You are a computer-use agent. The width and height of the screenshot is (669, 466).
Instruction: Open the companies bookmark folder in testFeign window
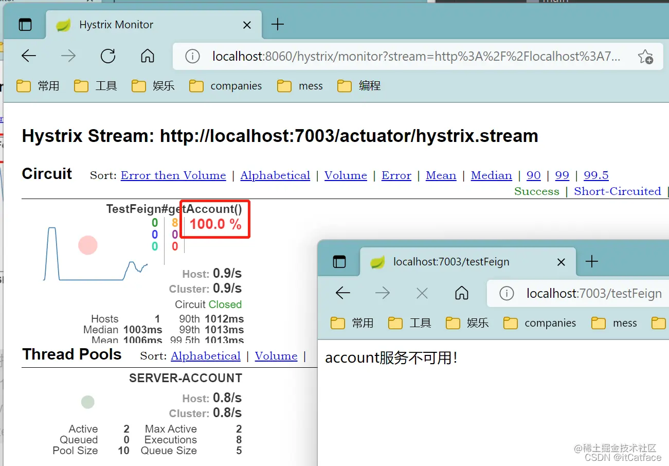tap(539, 323)
